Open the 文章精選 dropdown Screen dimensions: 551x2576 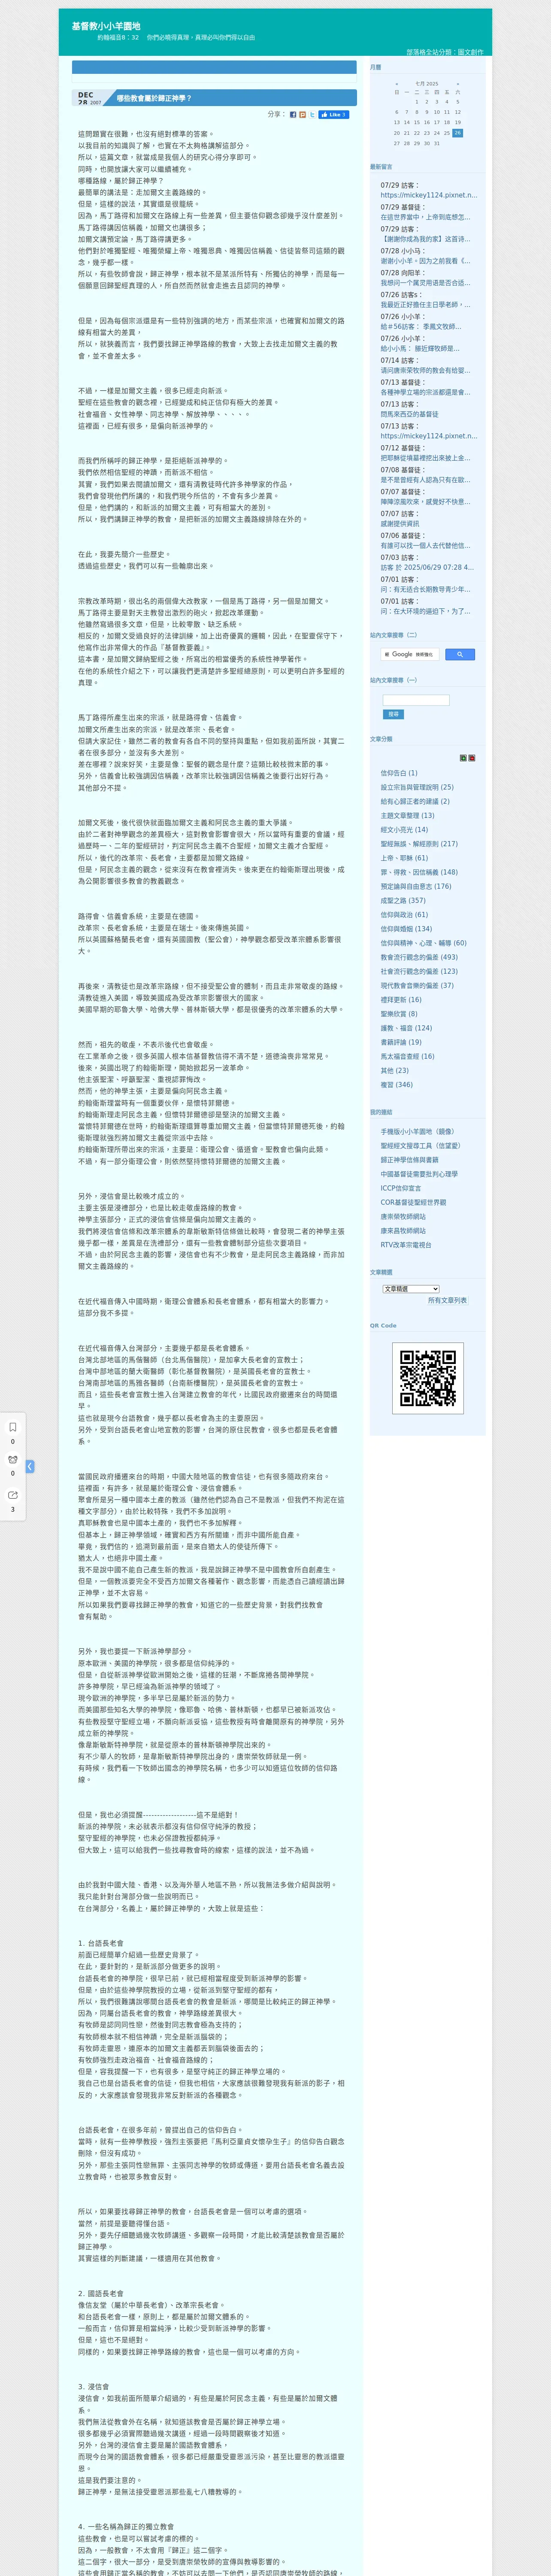[411, 1289]
